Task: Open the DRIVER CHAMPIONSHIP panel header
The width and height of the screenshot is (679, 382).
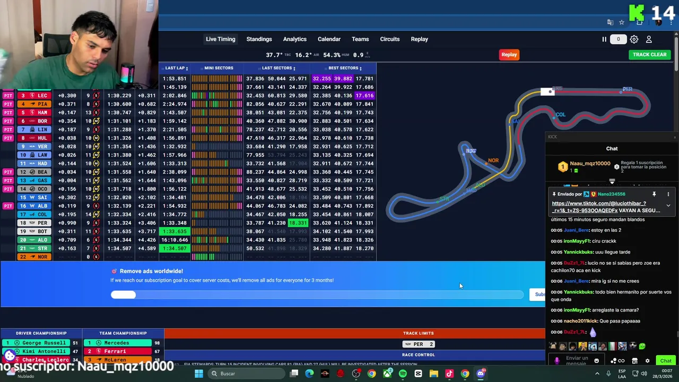Action: (x=41, y=333)
